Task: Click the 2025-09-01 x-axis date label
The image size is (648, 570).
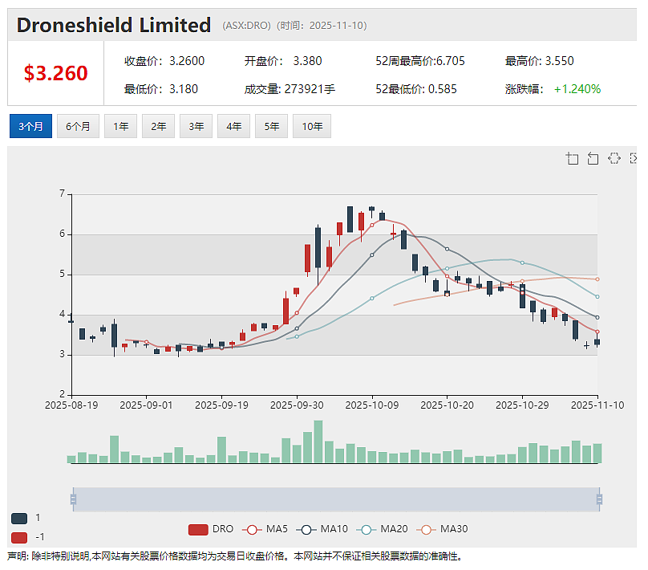Action: (146, 405)
